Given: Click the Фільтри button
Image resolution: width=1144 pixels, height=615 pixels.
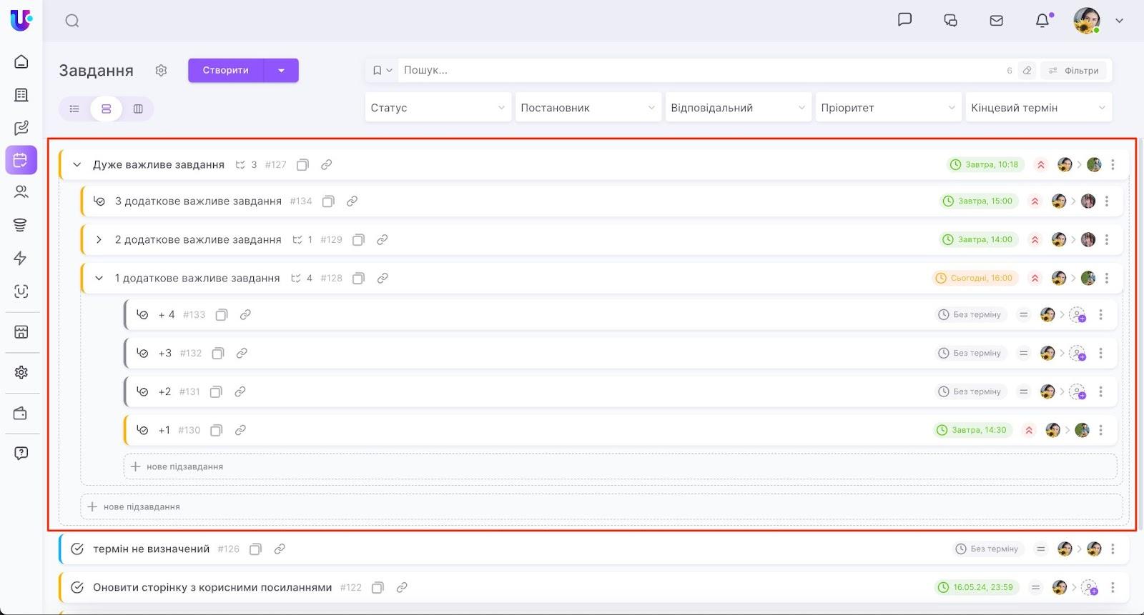Looking at the screenshot, I should click(x=1073, y=71).
